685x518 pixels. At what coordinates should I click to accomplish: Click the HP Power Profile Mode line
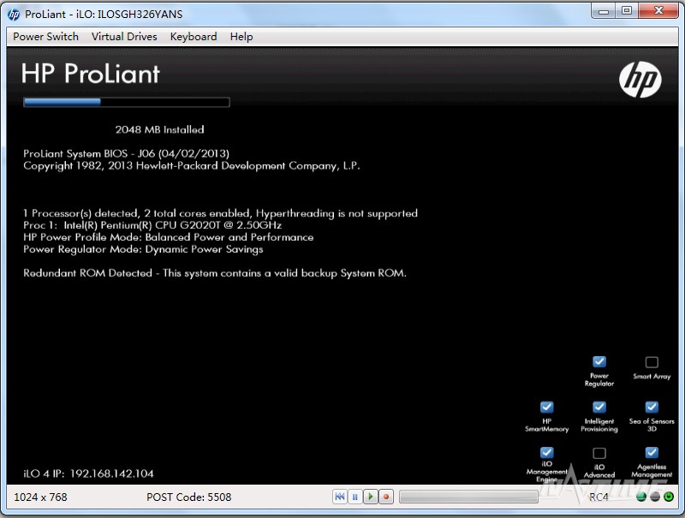[x=168, y=237]
